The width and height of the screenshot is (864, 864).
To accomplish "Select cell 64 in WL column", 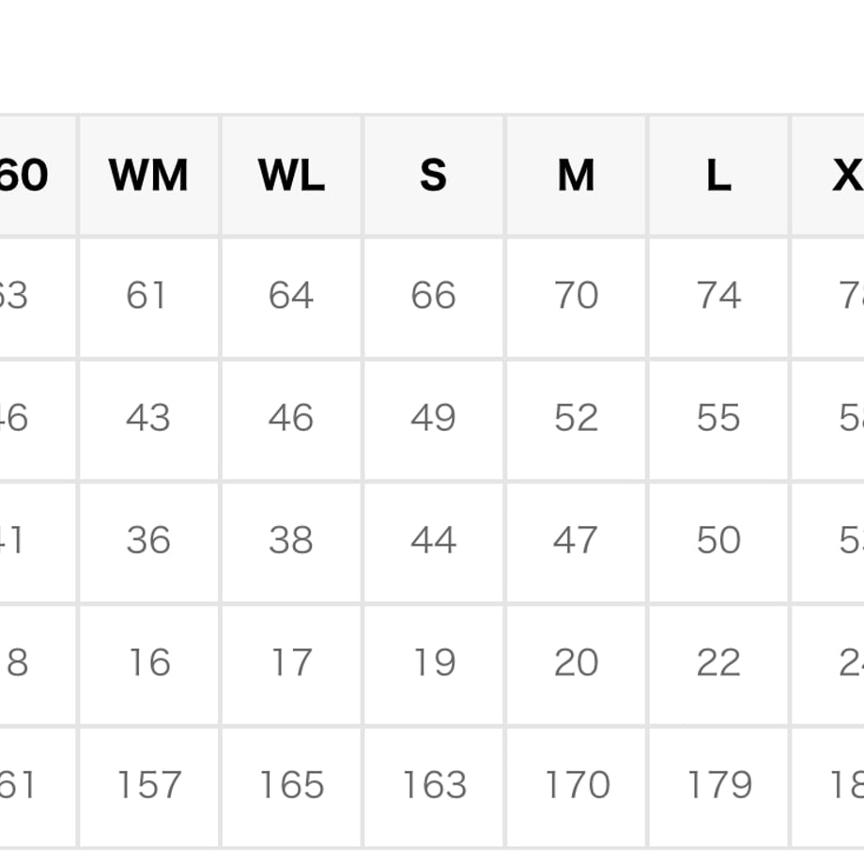I will 291,298.
